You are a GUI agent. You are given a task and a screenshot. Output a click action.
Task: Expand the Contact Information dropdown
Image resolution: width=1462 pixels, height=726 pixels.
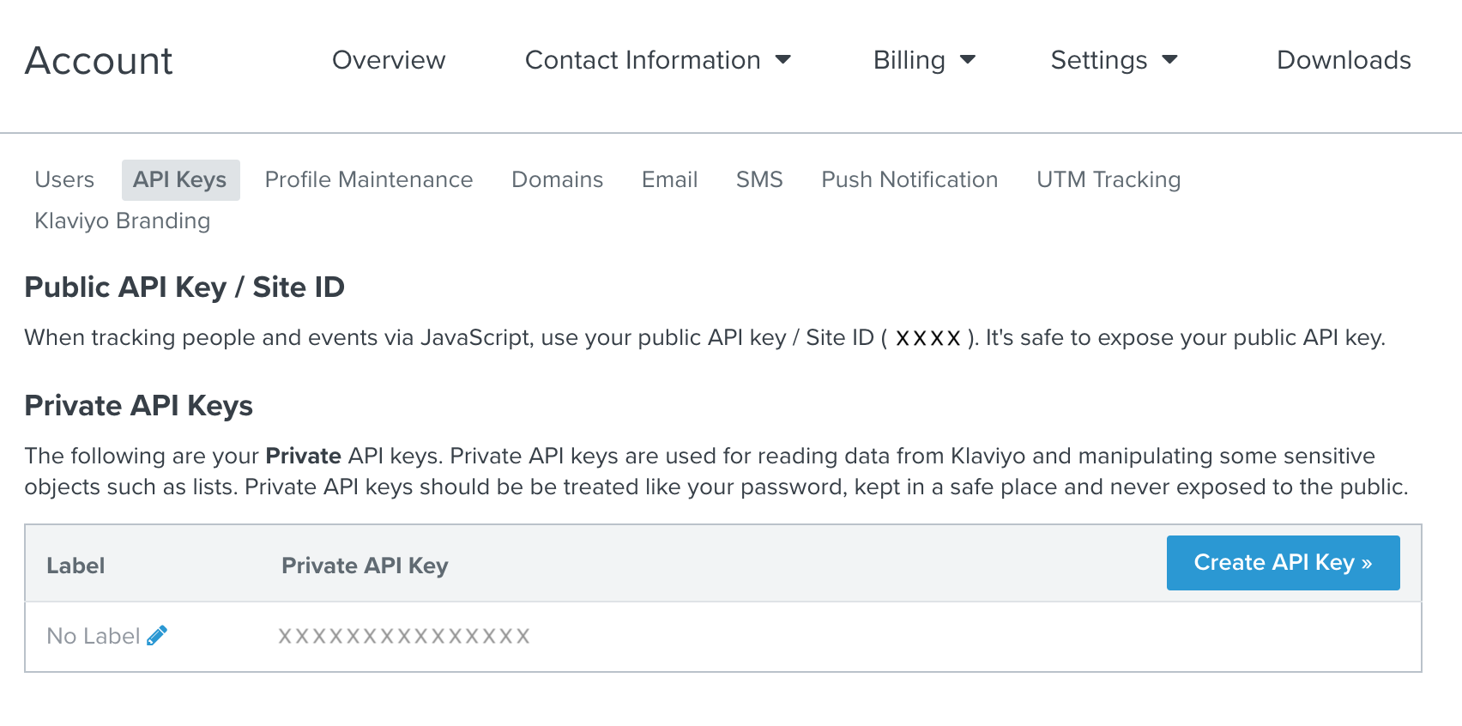coord(657,60)
